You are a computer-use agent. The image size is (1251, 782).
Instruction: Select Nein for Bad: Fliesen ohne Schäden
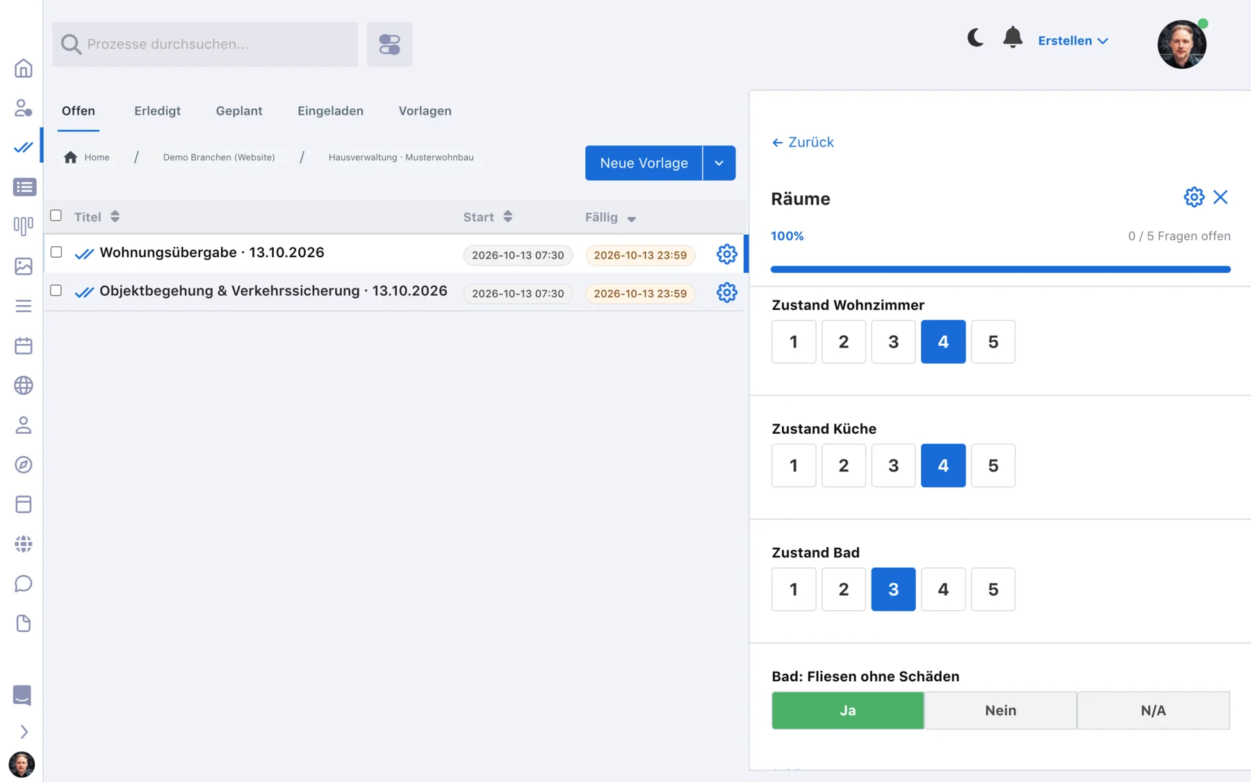1000,710
